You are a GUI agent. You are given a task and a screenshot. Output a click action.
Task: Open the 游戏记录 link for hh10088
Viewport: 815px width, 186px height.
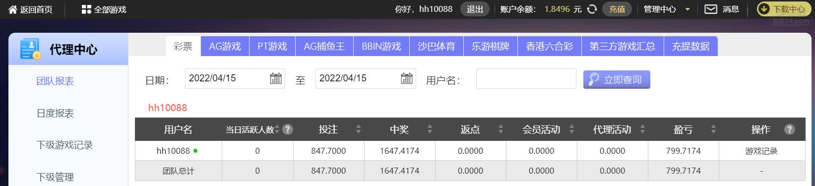pos(761,151)
